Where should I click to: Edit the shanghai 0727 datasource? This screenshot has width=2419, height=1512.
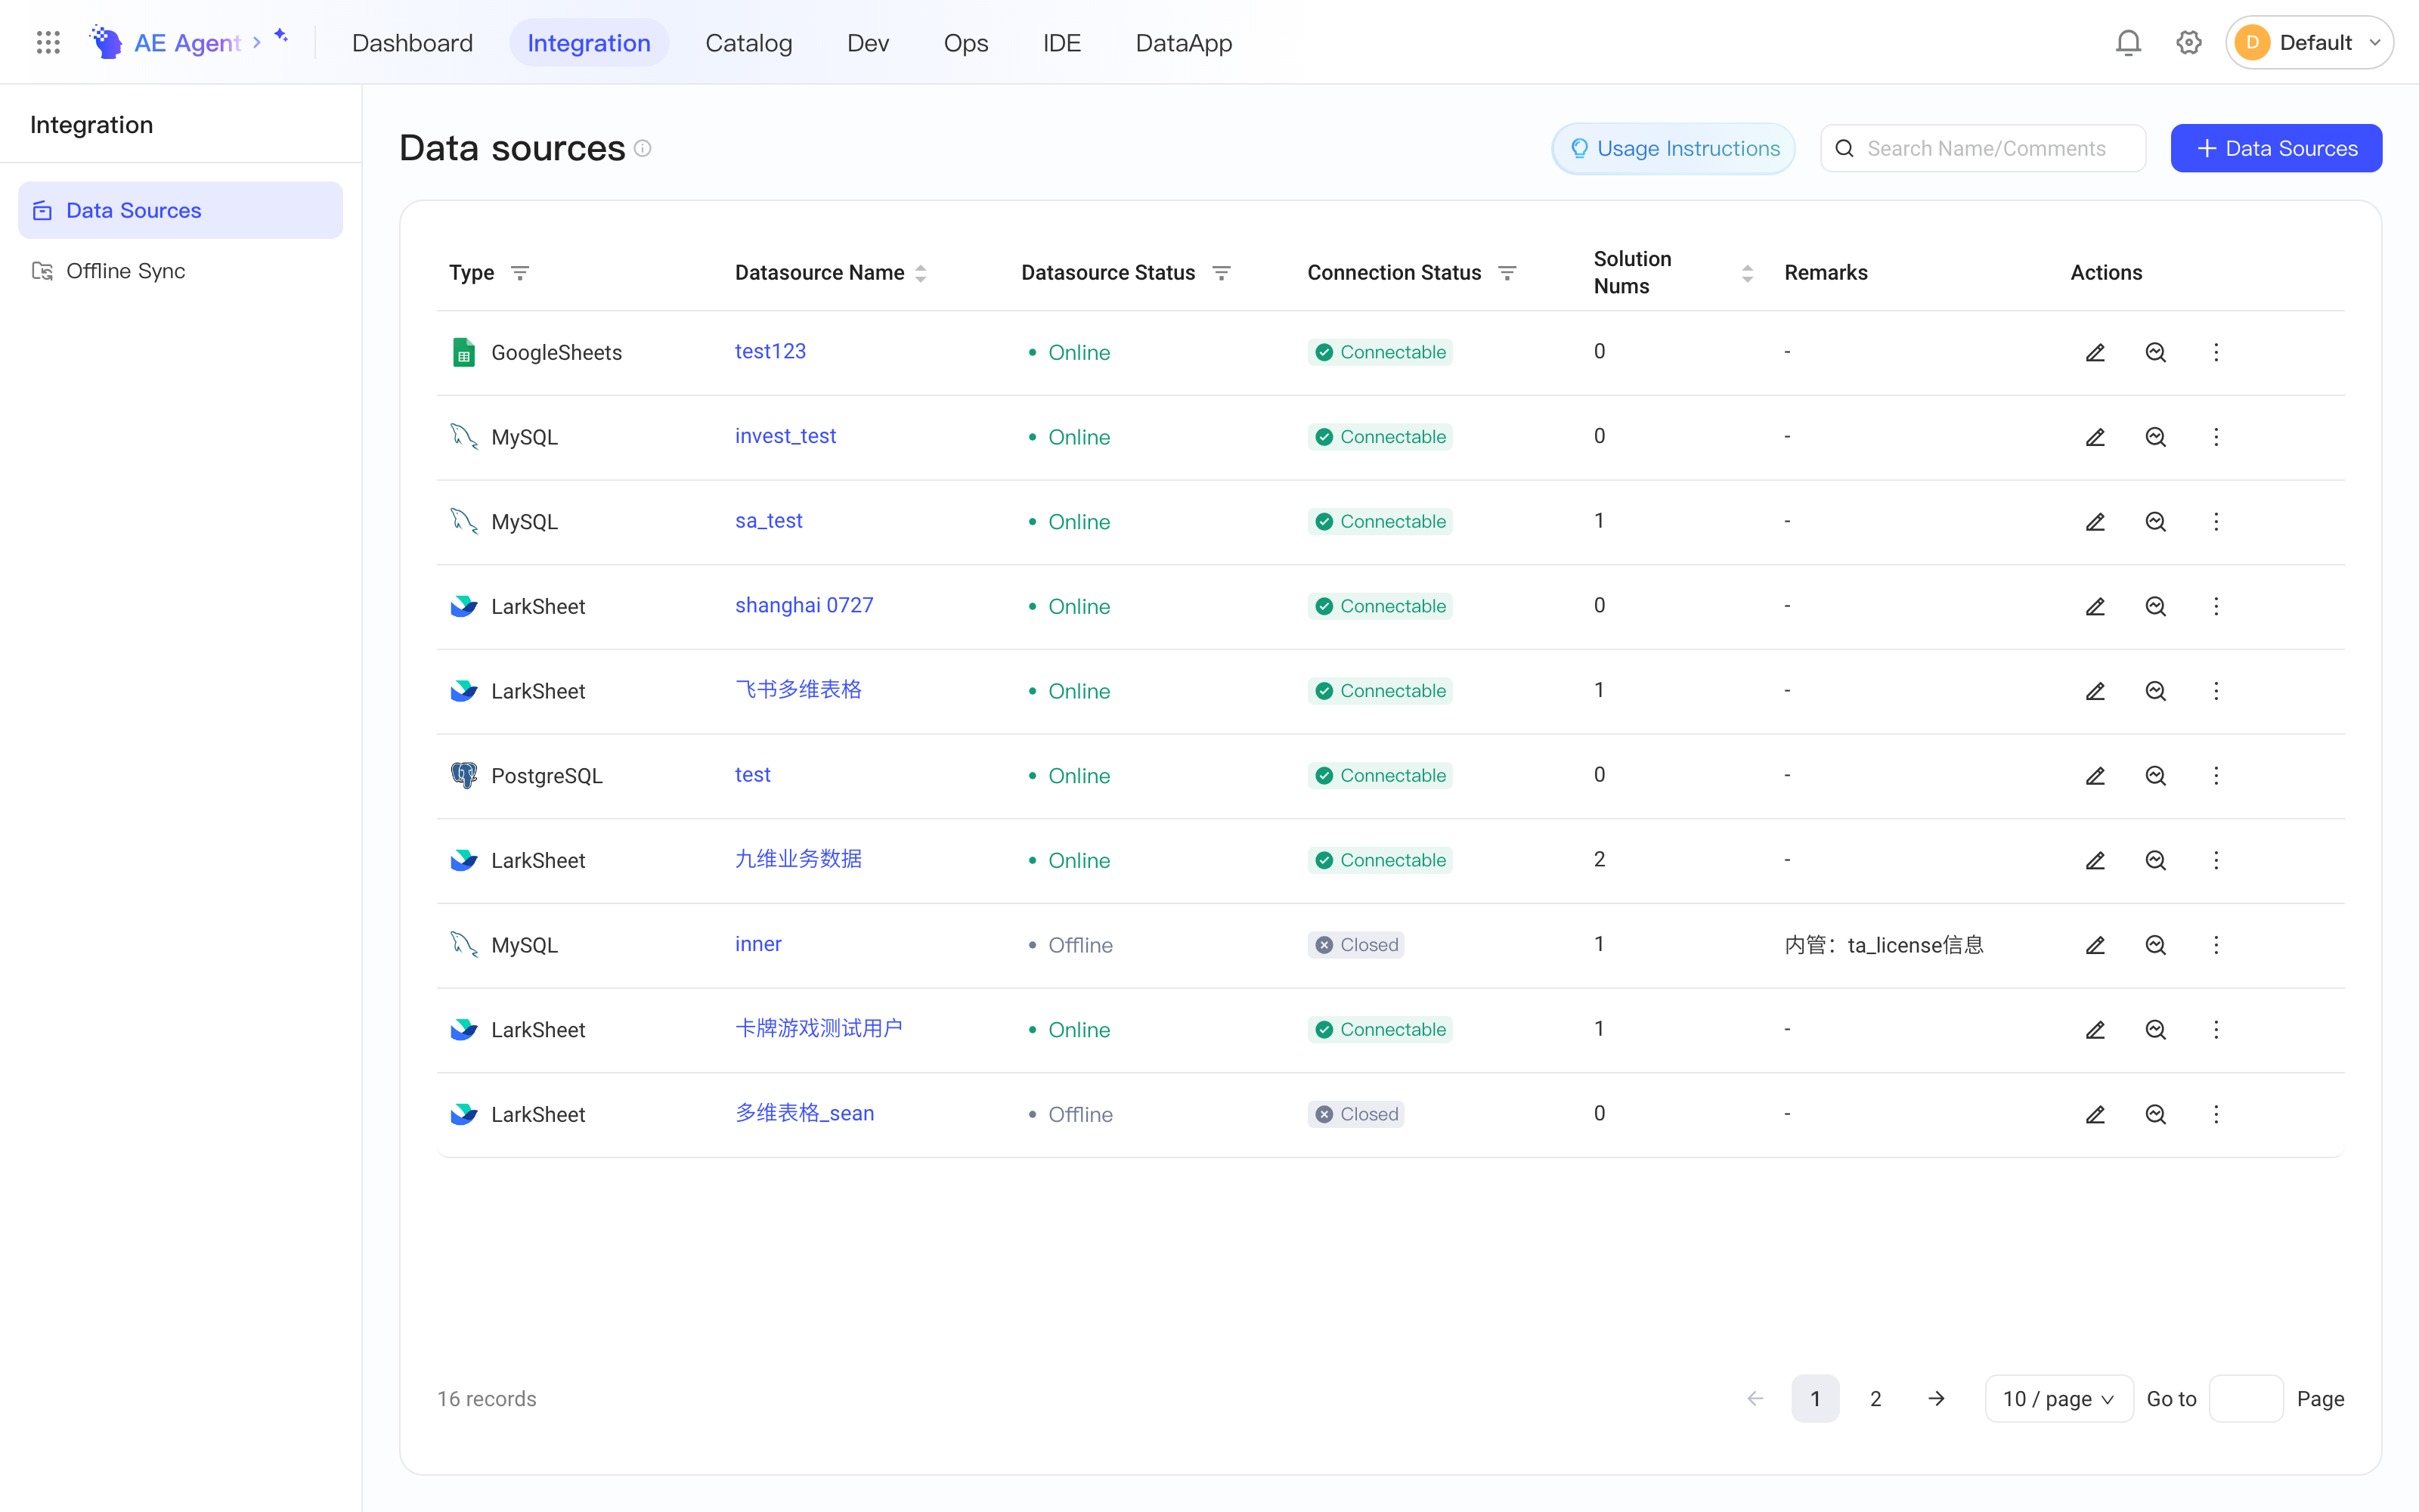click(2095, 606)
